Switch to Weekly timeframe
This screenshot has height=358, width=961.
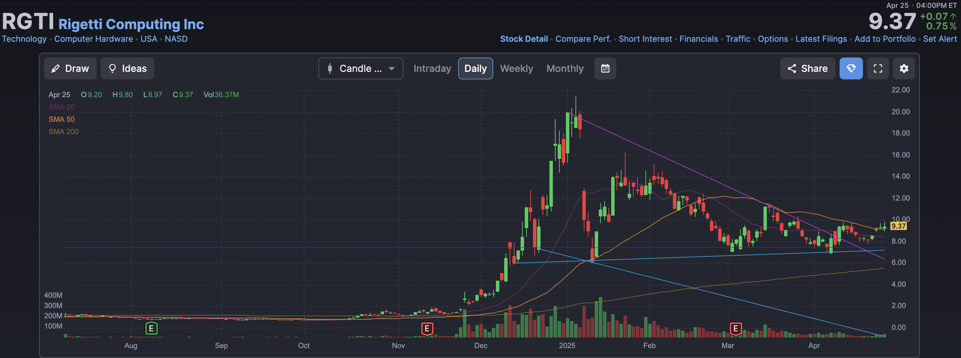[516, 68]
